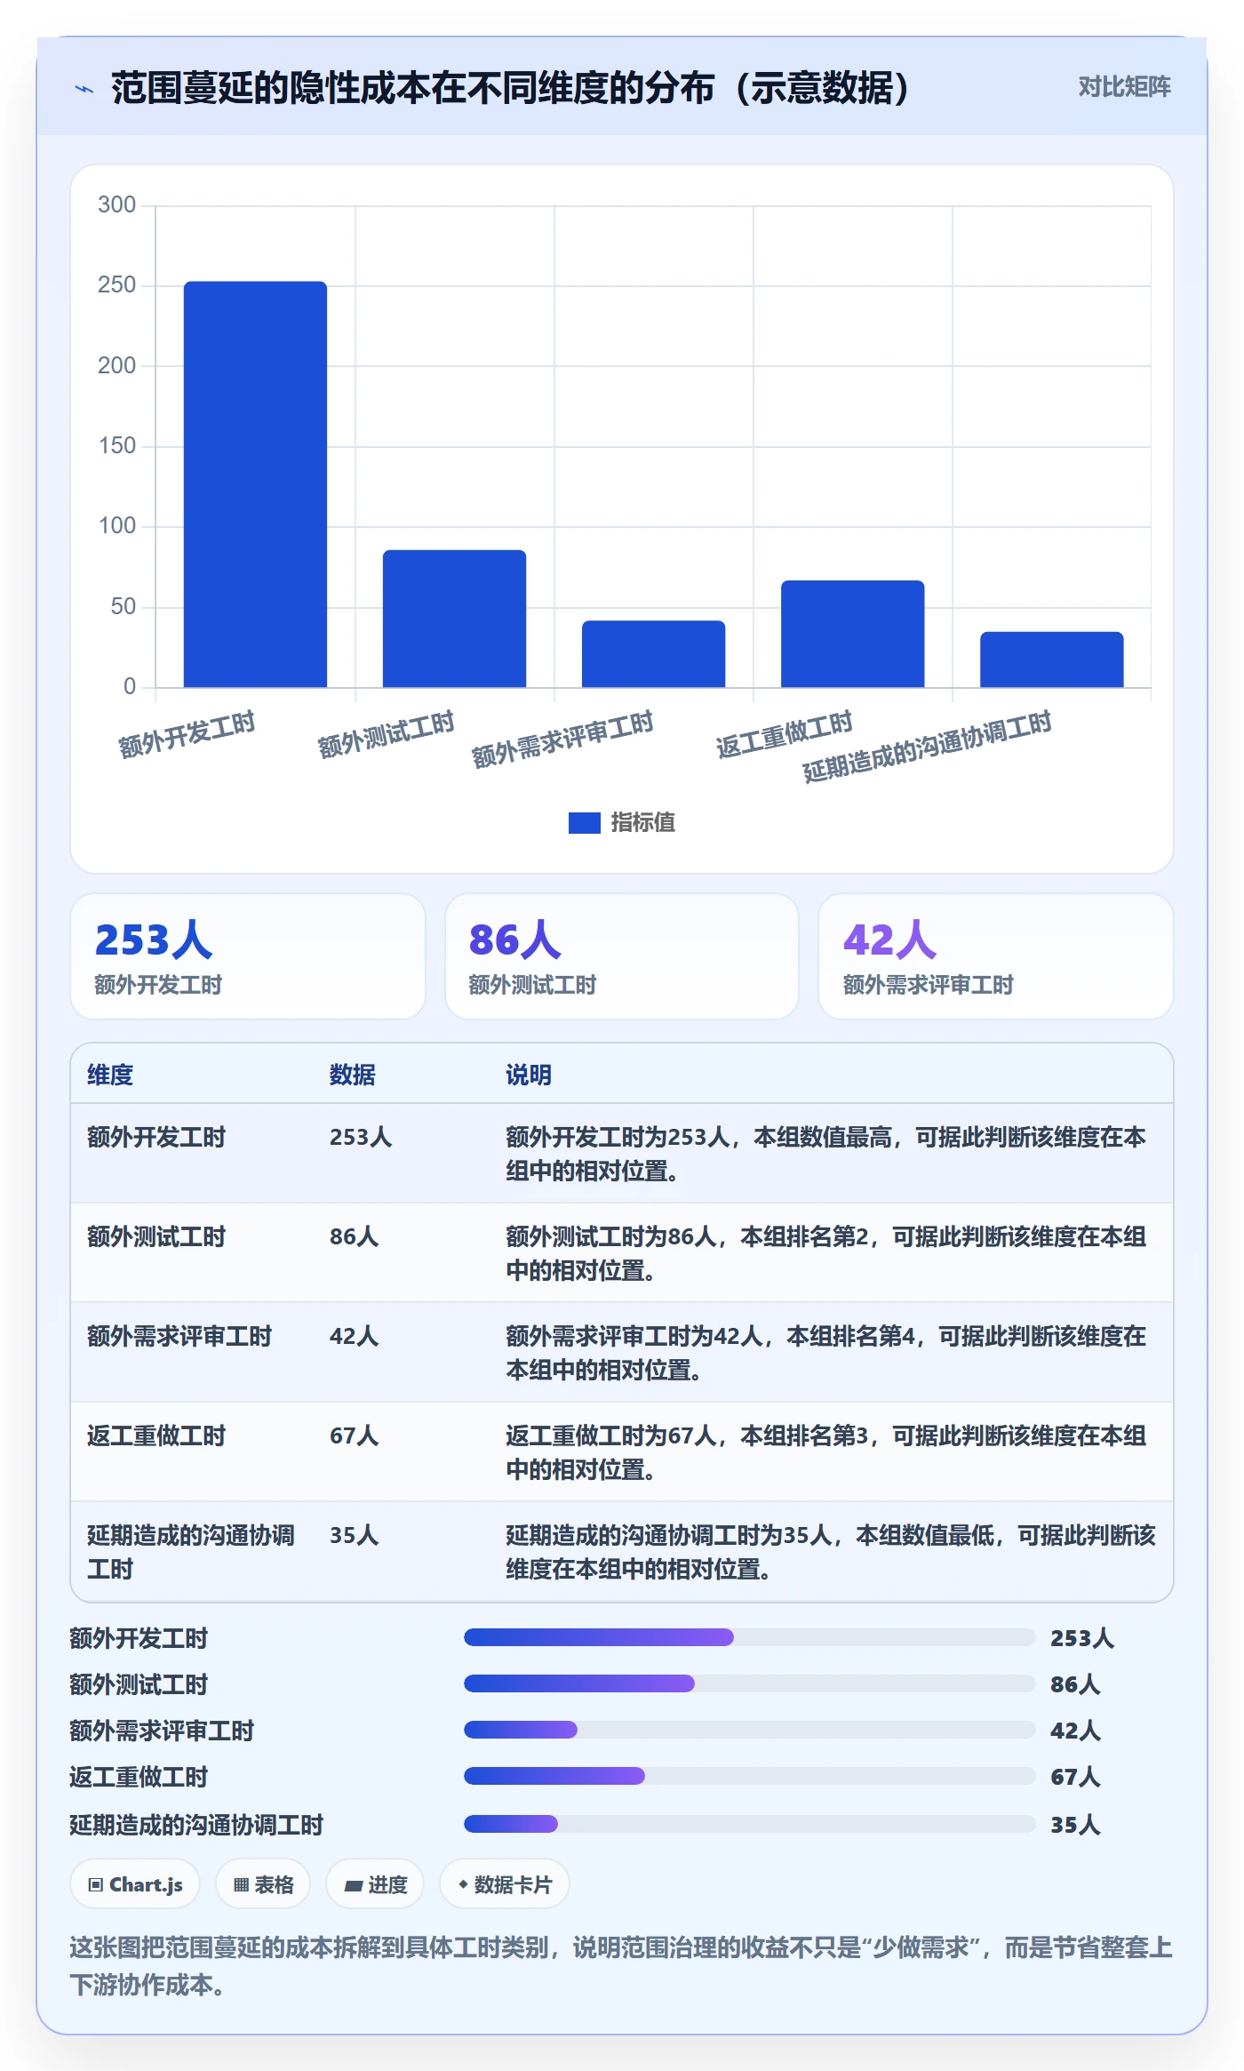Select the 返工重做工时 table row name
The width and height of the screenshot is (1244, 2071).
156,1435
